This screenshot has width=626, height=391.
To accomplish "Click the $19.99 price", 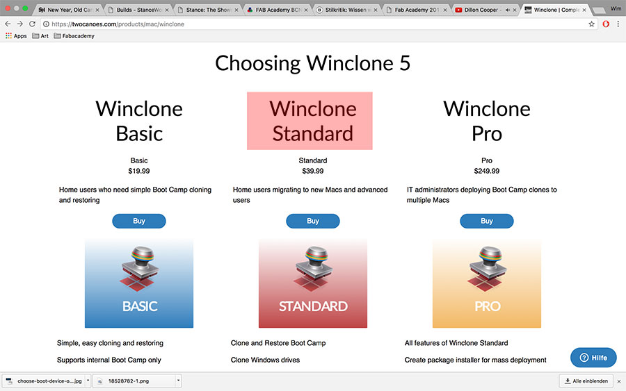I will point(139,171).
